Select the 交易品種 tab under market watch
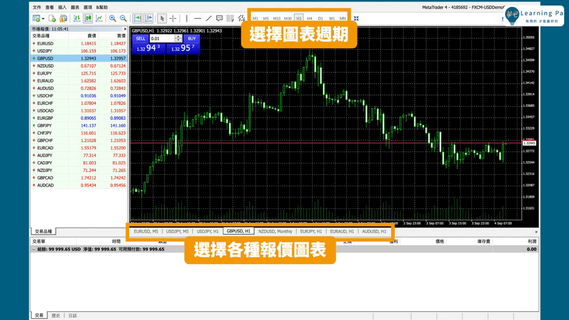569x320 pixels. pos(43,232)
